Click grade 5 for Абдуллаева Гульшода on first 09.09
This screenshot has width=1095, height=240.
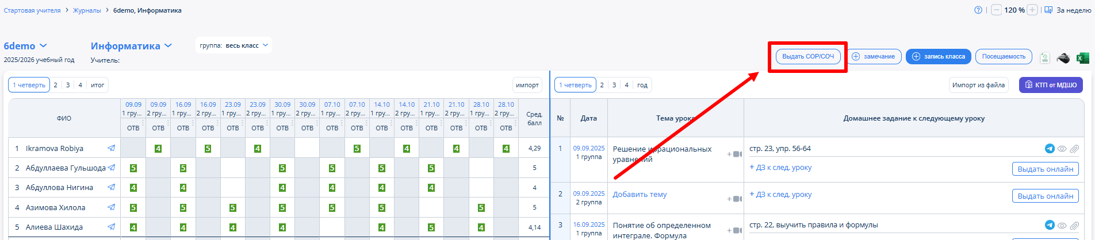click(x=133, y=168)
